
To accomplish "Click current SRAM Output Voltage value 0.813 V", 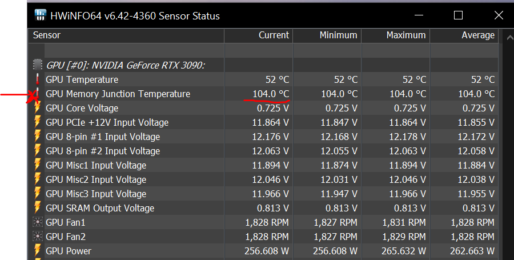I will click(x=273, y=208).
